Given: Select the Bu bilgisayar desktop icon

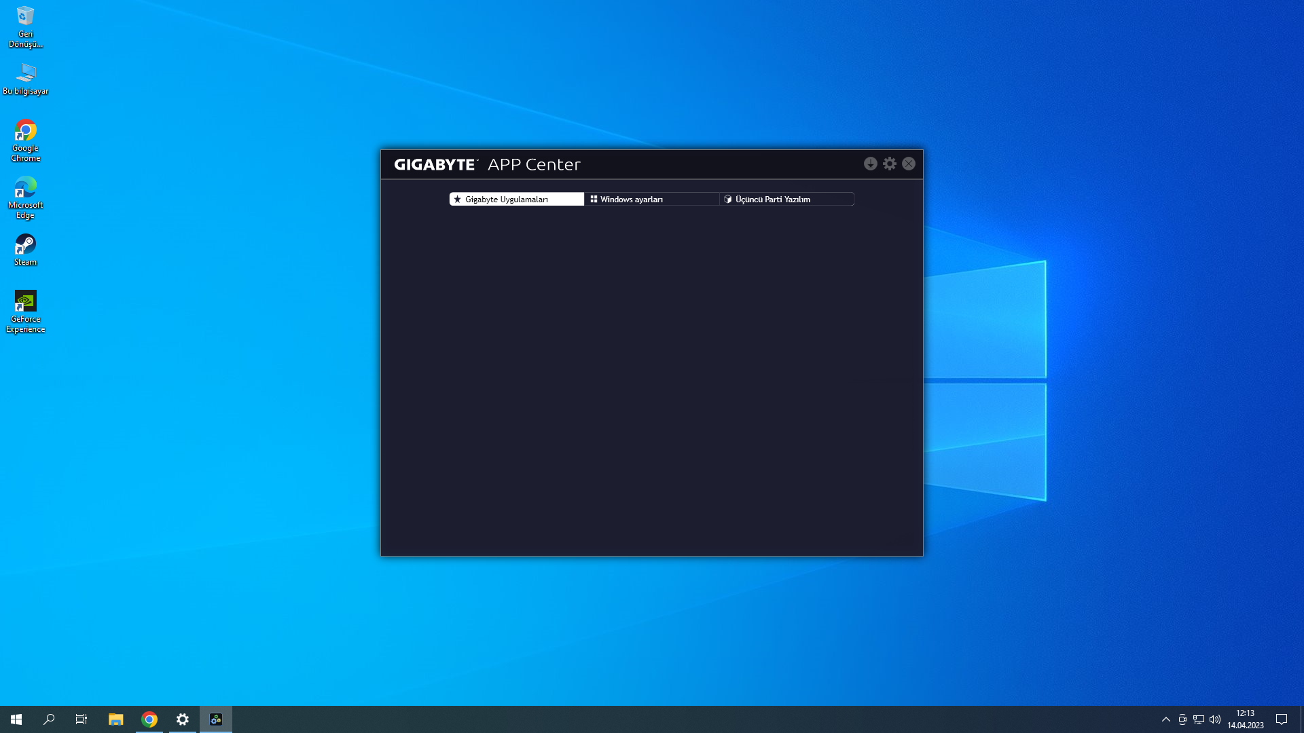Looking at the screenshot, I should (26, 79).
